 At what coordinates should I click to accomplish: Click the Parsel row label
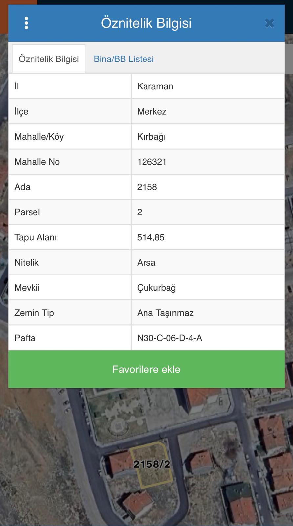[27, 212]
